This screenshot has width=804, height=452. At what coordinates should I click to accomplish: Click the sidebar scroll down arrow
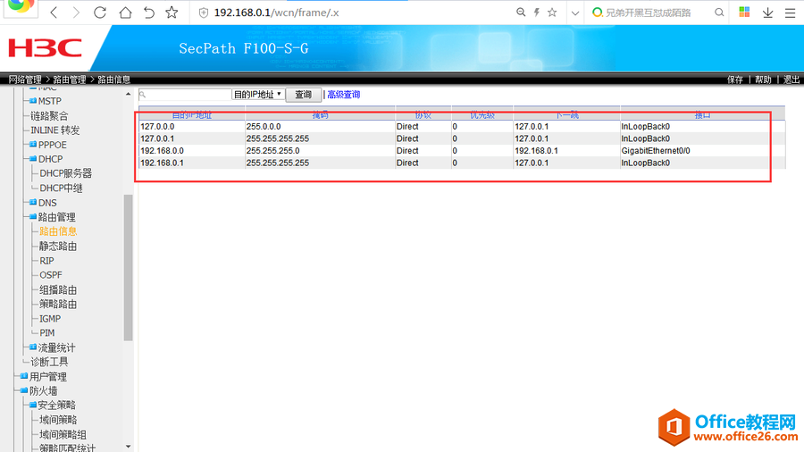(x=128, y=447)
